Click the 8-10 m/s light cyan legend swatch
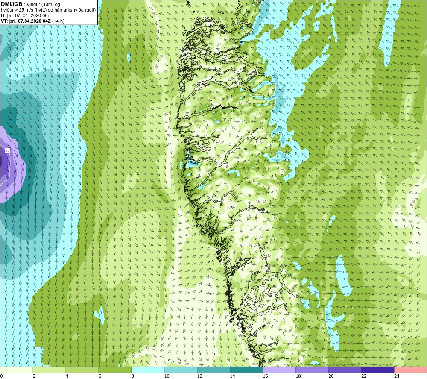 (148, 370)
